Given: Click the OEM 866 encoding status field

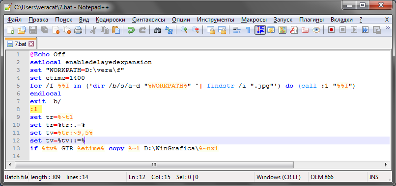Looking at the screenshot, I should coord(322,177).
